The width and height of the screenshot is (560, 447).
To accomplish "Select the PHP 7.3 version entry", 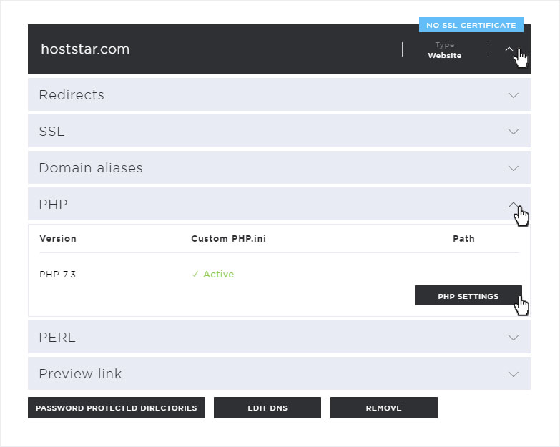I will pyautogui.click(x=57, y=274).
